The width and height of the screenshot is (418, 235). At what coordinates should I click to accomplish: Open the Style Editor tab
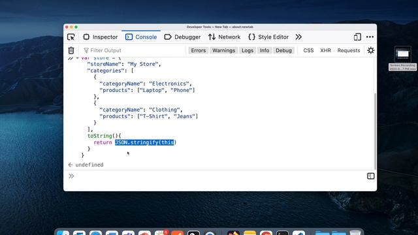(268, 37)
